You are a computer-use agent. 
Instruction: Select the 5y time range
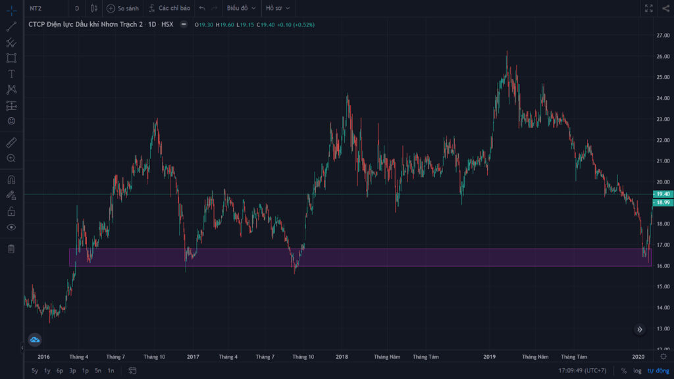click(x=35, y=370)
